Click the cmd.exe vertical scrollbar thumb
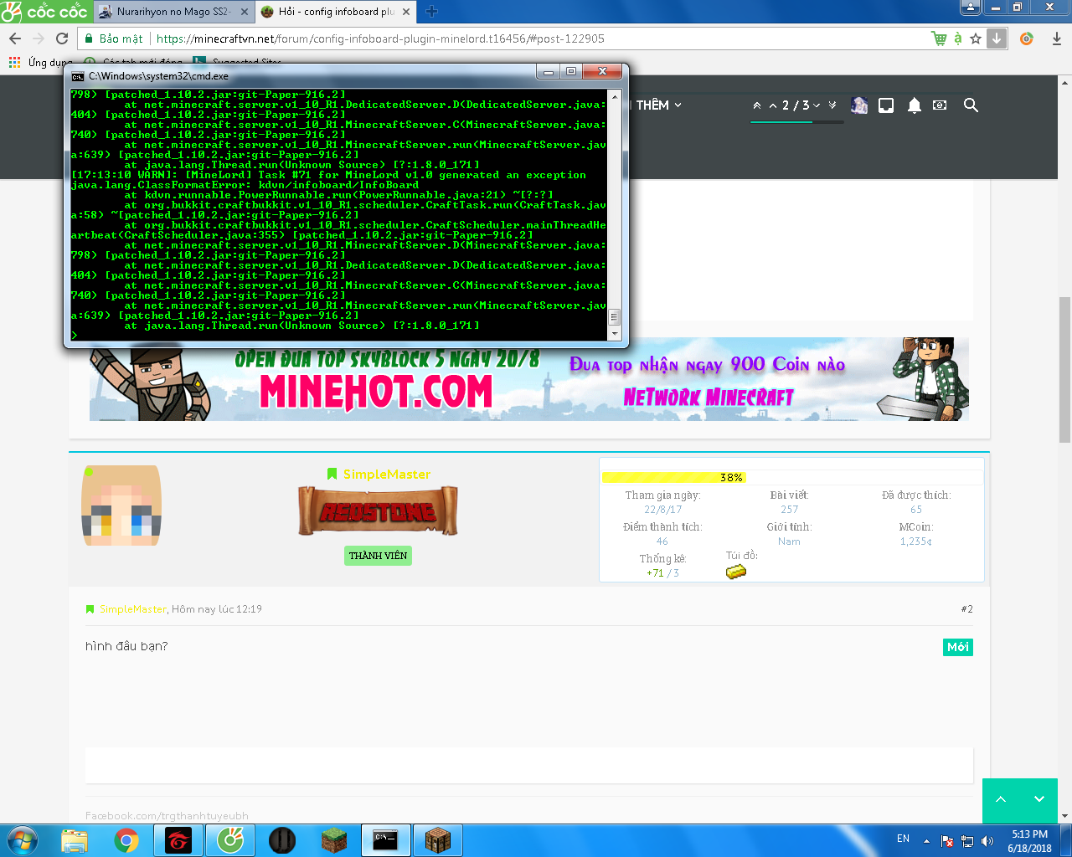Screen dimensions: 1072x857 click(x=614, y=317)
